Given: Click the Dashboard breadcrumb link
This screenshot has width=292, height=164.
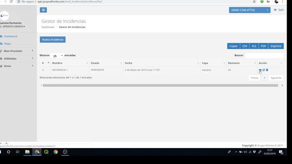Looking at the screenshot, I should pyautogui.click(x=48, y=27).
